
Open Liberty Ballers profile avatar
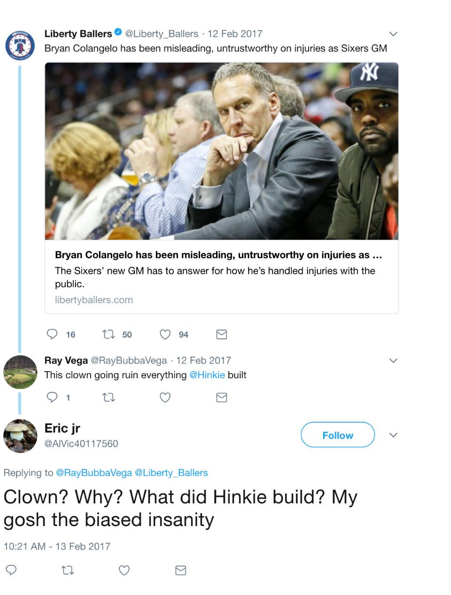[x=20, y=46]
